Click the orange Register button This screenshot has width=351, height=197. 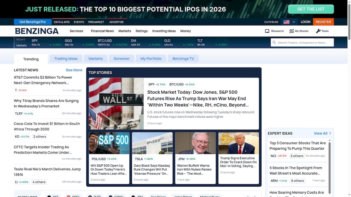point(323,22)
